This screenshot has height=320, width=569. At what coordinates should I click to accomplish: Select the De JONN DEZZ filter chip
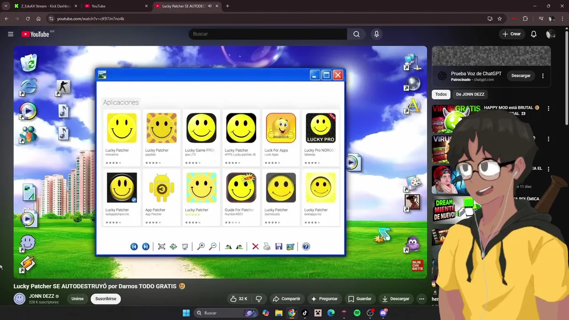470,94
